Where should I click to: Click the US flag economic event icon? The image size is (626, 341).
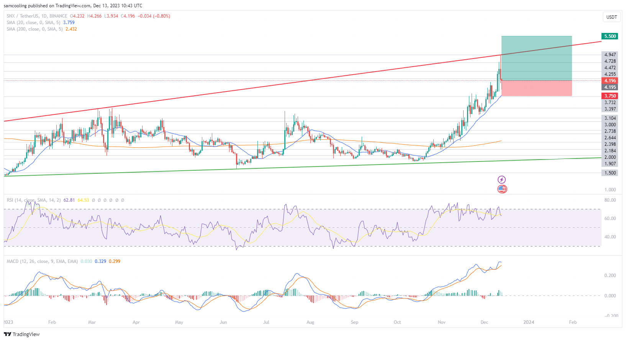tap(502, 189)
